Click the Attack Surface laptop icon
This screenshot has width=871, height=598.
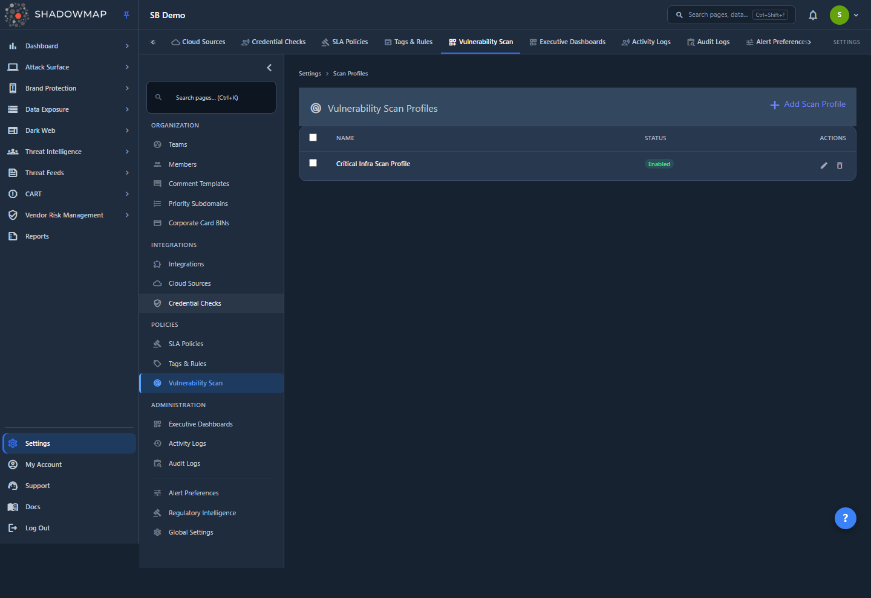coord(13,67)
